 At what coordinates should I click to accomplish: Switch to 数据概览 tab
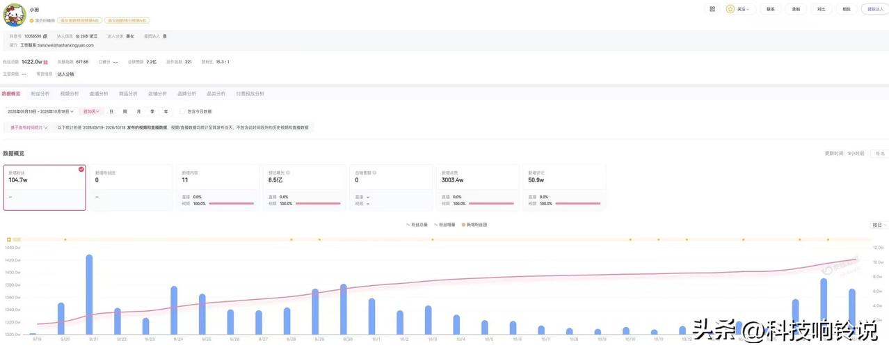11,93
